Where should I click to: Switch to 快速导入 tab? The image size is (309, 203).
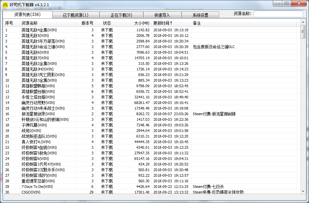click(x=162, y=15)
